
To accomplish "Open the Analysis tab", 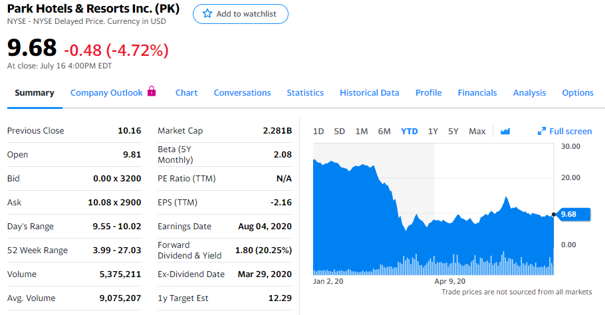I will pyautogui.click(x=529, y=92).
